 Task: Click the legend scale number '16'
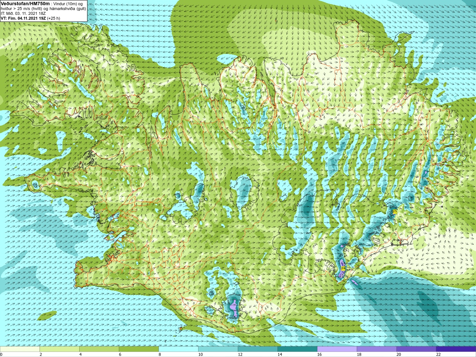point(319,354)
